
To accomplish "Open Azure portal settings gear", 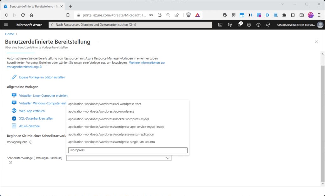I will [249, 25].
